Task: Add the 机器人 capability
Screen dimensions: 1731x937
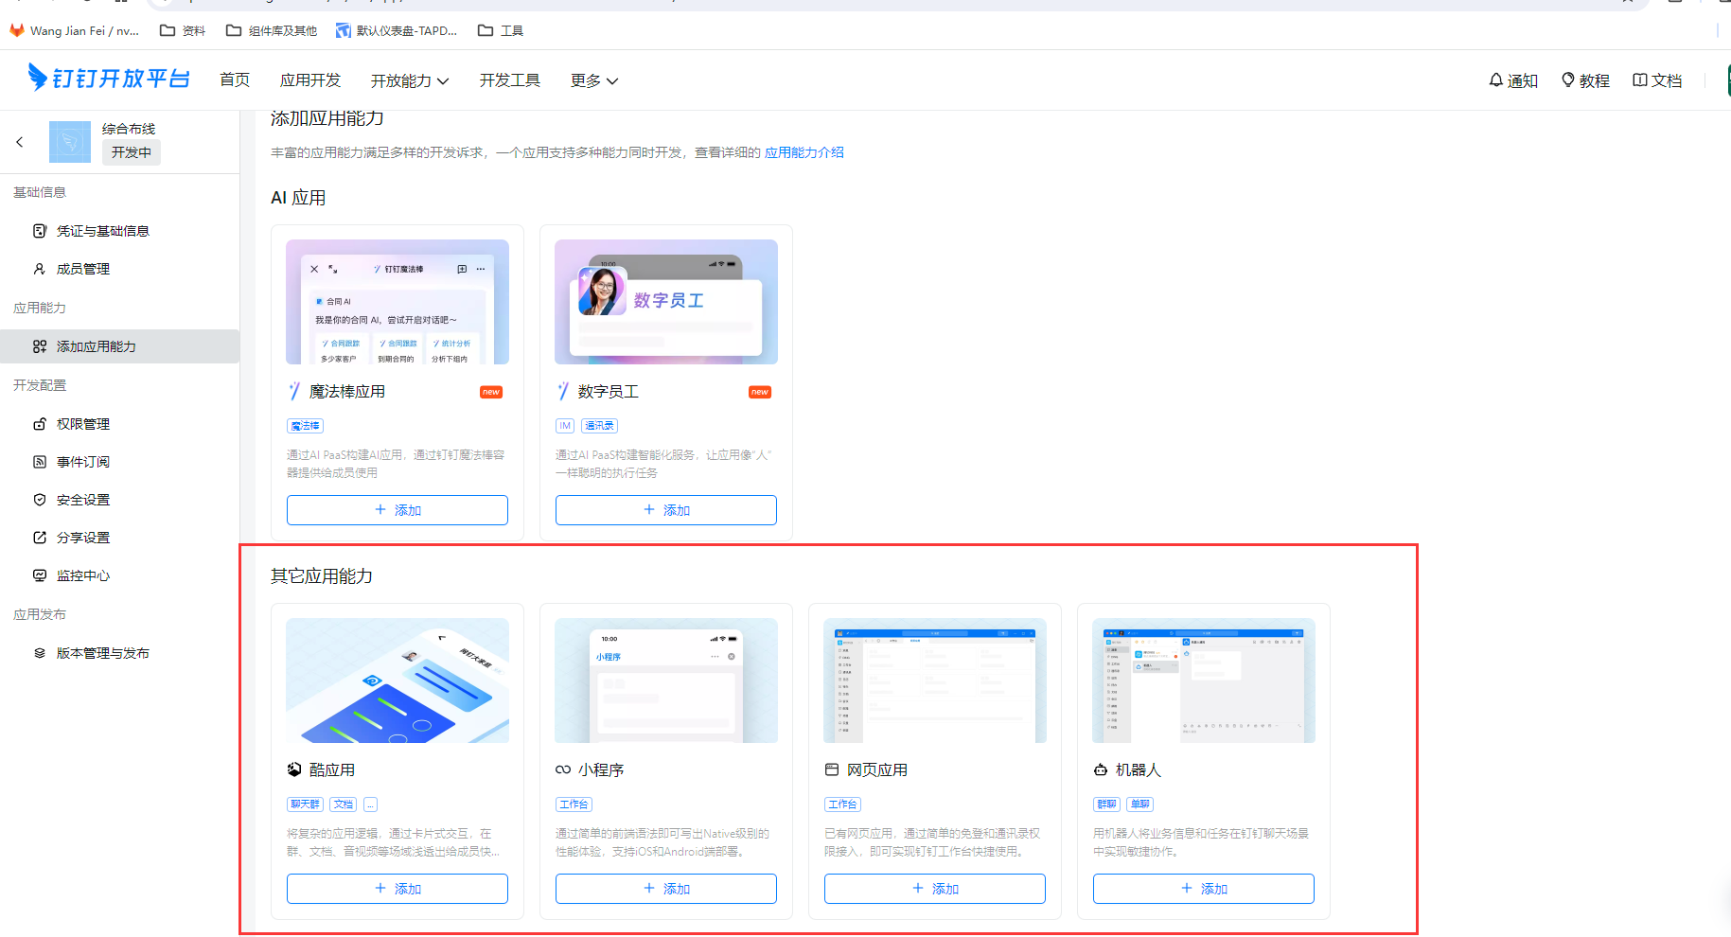Action: (x=1204, y=889)
